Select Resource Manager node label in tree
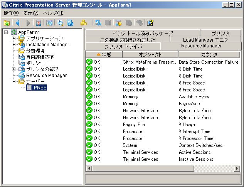Image resolution: width=244 pixels, height=187 pixels. tap(46, 75)
